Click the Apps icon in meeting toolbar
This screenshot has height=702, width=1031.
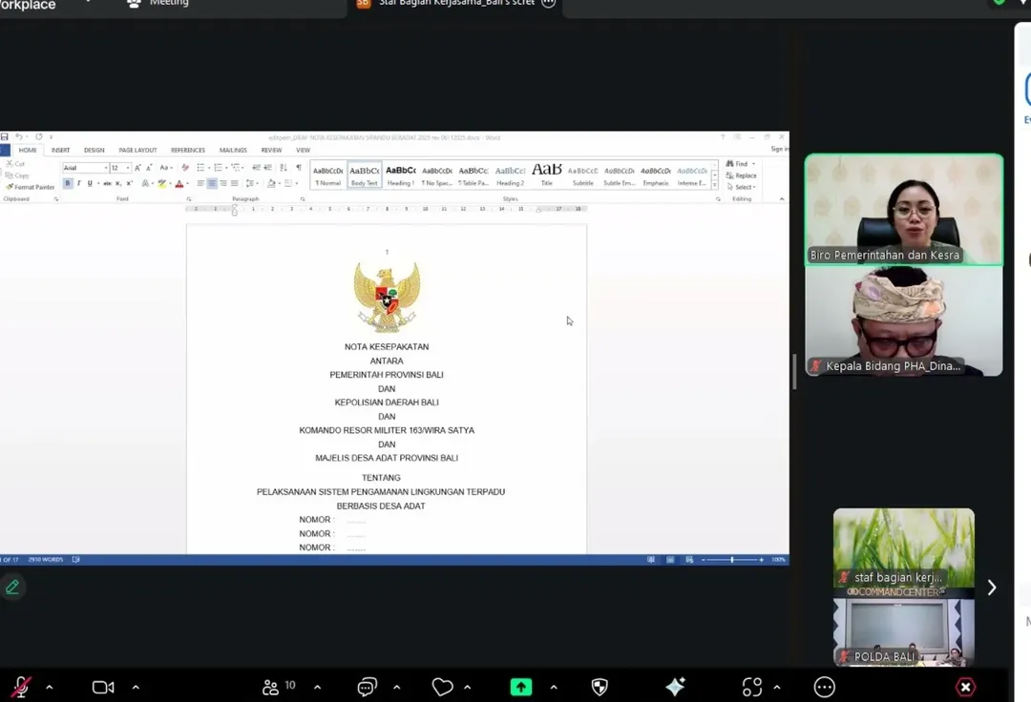click(x=752, y=687)
